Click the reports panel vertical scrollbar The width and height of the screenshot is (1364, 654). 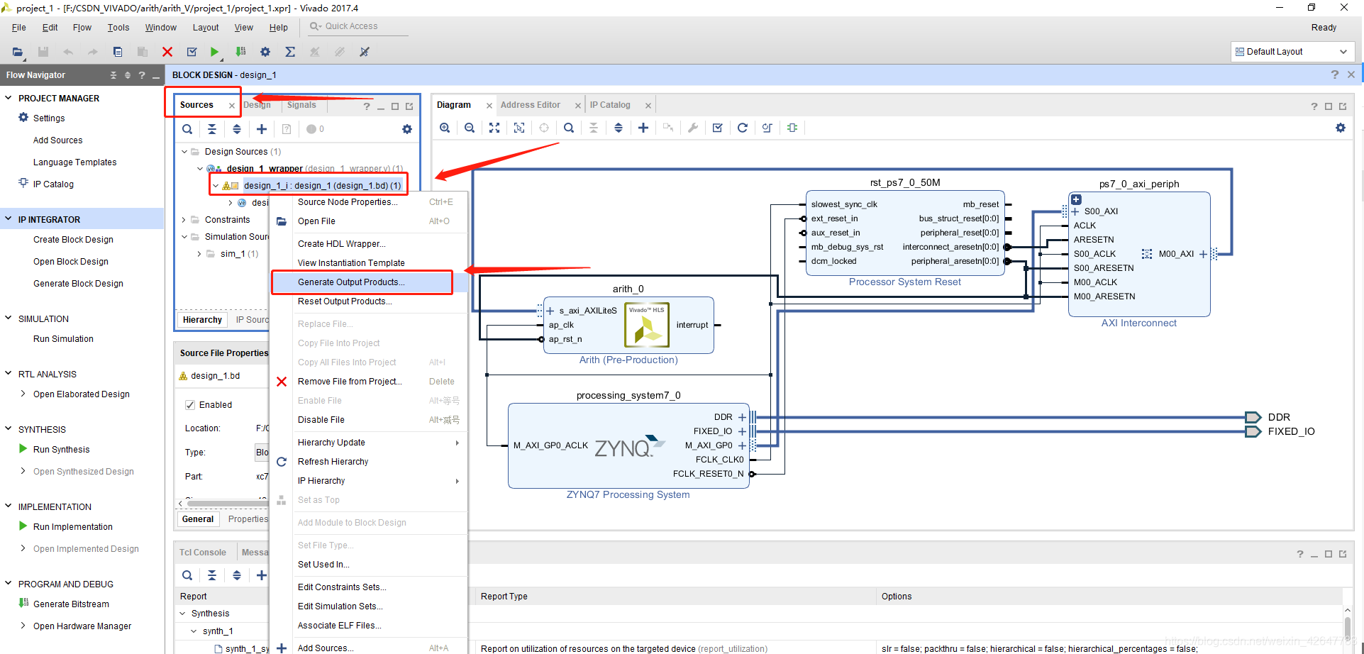(x=1348, y=628)
